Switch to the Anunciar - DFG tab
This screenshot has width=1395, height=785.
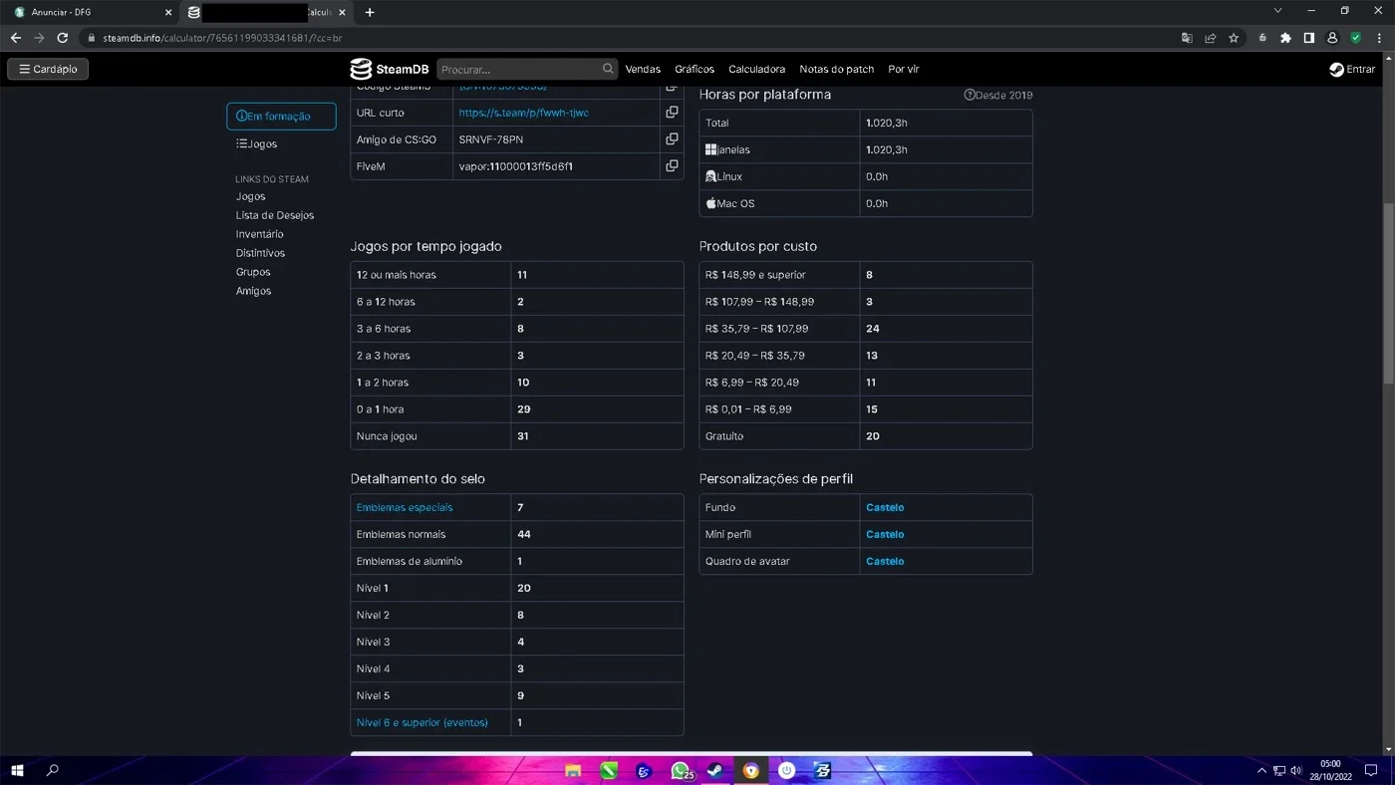click(x=90, y=12)
